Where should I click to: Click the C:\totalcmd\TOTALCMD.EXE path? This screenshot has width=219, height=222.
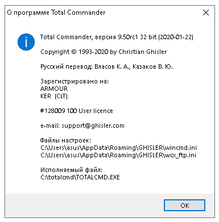point(80,177)
